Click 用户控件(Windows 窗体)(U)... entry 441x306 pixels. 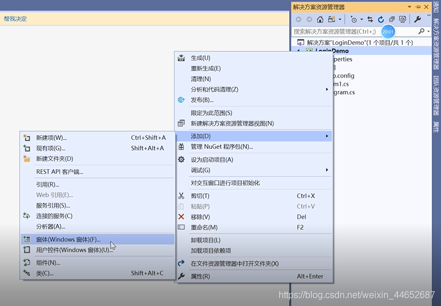click(98, 250)
